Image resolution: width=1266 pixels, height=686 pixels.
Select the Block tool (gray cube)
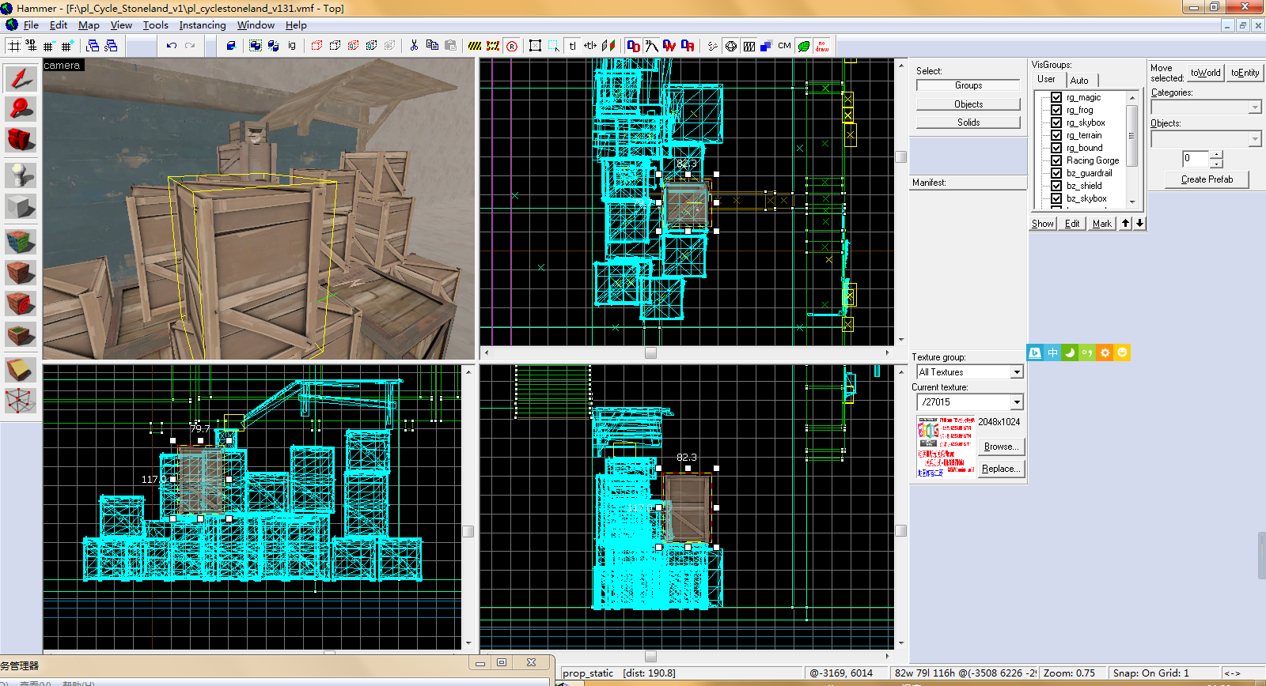pyautogui.click(x=21, y=207)
